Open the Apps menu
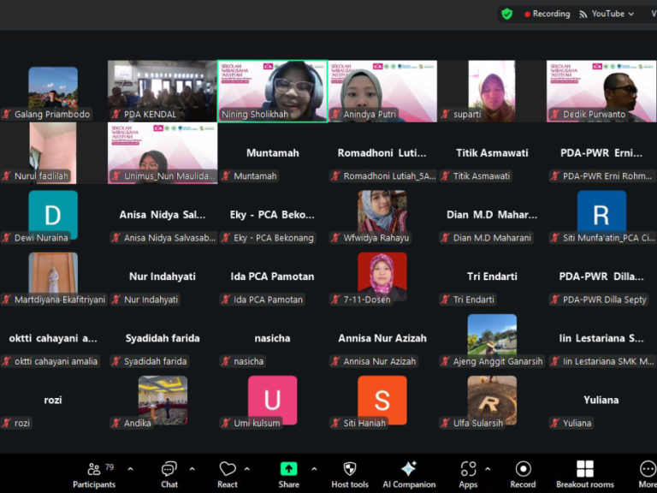Viewport: 657px width, 493px height. pyautogui.click(x=468, y=473)
